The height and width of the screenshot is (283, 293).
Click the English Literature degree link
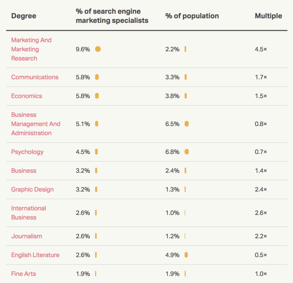click(x=35, y=255)
